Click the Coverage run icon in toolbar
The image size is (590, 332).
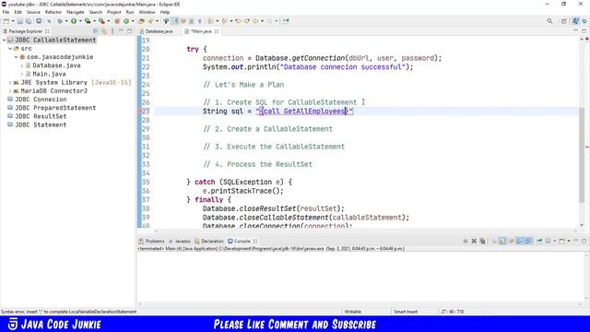point(88,21)
